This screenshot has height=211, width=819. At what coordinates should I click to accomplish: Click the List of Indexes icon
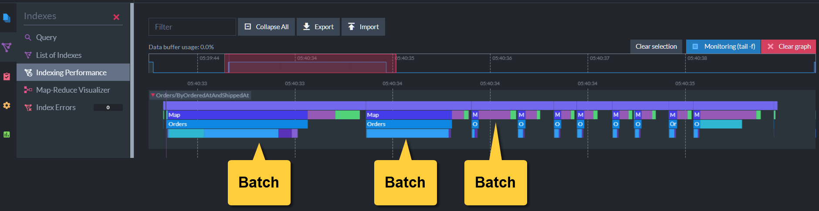point(28,55)
